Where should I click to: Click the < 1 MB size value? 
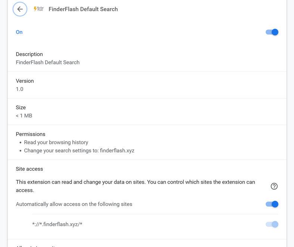click(x=24, y=115)
